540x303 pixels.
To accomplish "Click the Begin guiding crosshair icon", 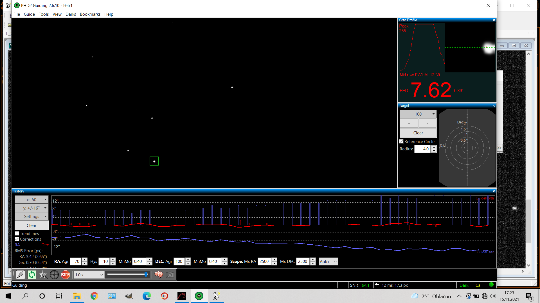I will click(54, 275).
